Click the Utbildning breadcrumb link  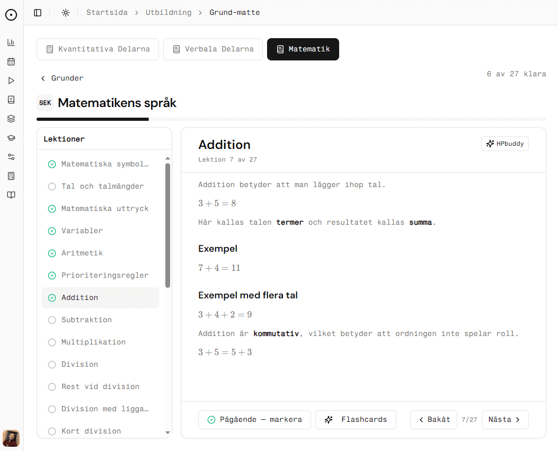pyautogui.click(x=169, y=13)
